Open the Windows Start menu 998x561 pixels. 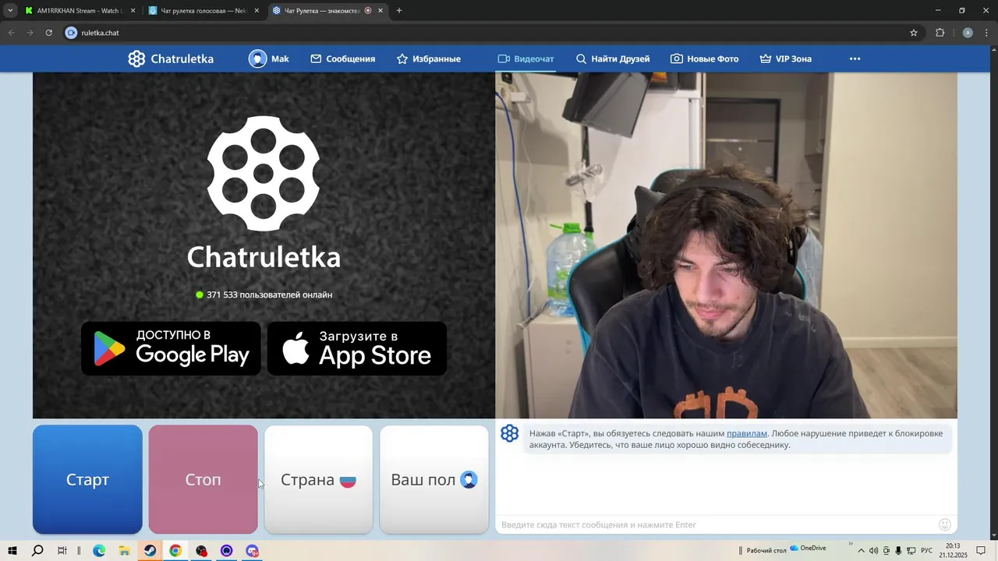(x=12, y=551)
